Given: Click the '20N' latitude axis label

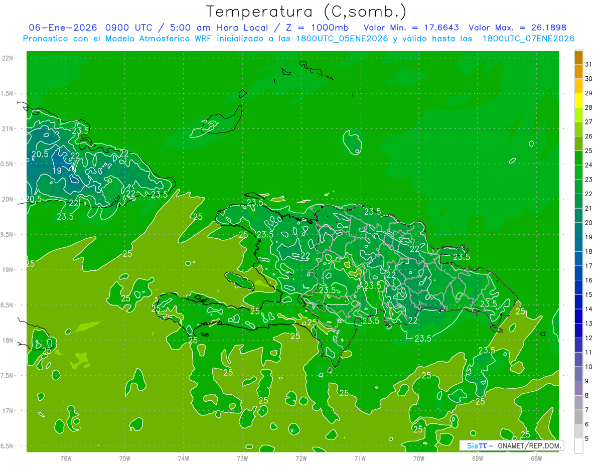Looking at the screenshot, I should tap(8, 200).
